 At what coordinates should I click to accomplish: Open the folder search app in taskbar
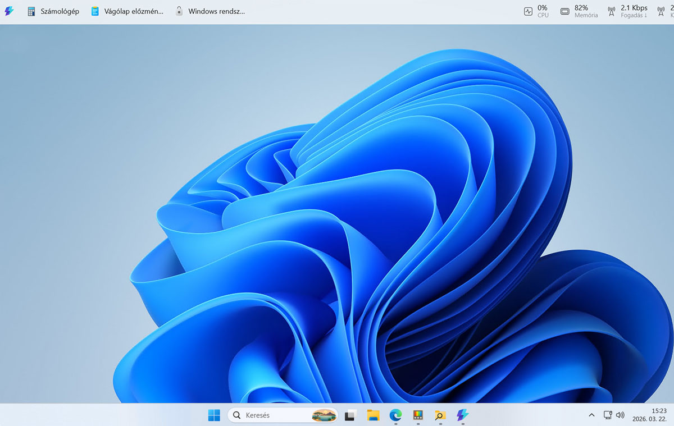point(440,415)
